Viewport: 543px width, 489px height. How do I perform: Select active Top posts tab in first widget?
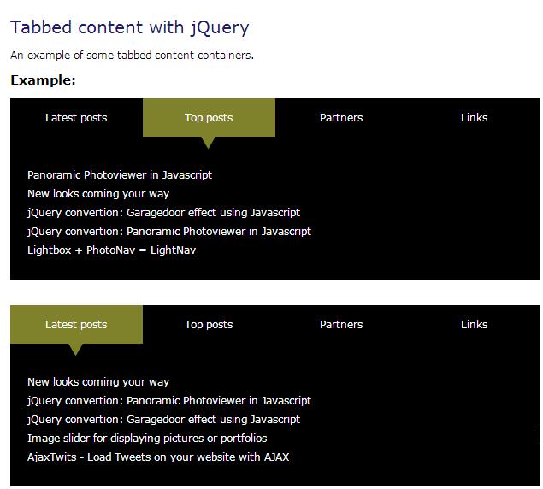tap(209, 117)
